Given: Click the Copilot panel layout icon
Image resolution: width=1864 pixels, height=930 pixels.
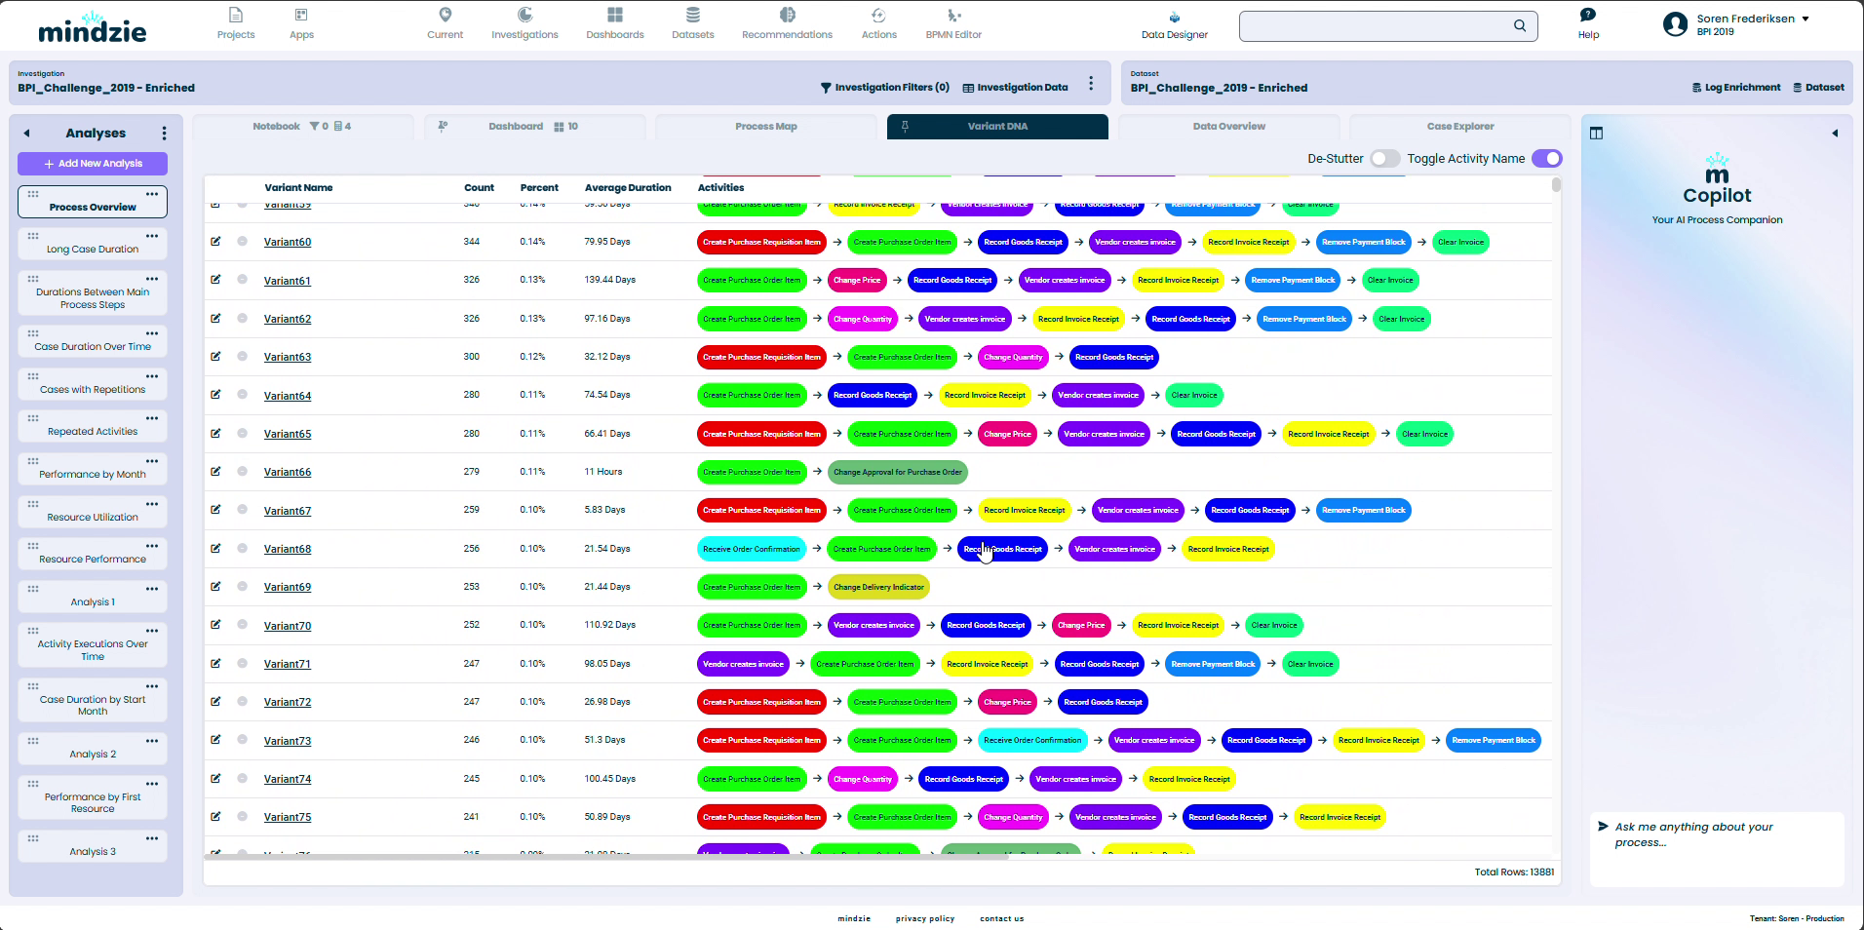Looking at the screenshot, I should coord(1596,134).
